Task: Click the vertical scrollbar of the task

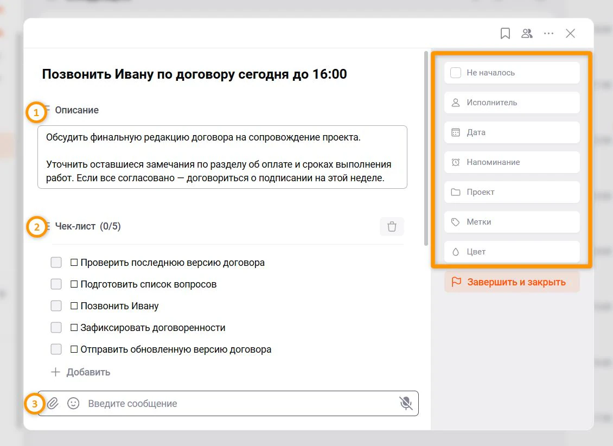Action: coord(426,149)
